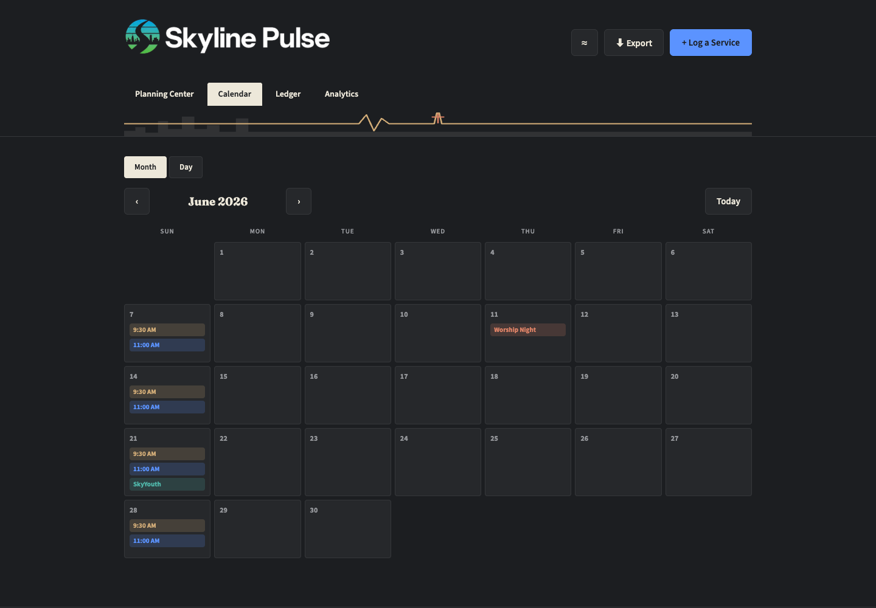This screenshot has width=876, height=608.
Task: Select June 18 day cell
Action: (528, 395)
